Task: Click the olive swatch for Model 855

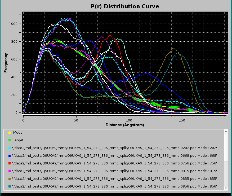Action: point(10,179)
